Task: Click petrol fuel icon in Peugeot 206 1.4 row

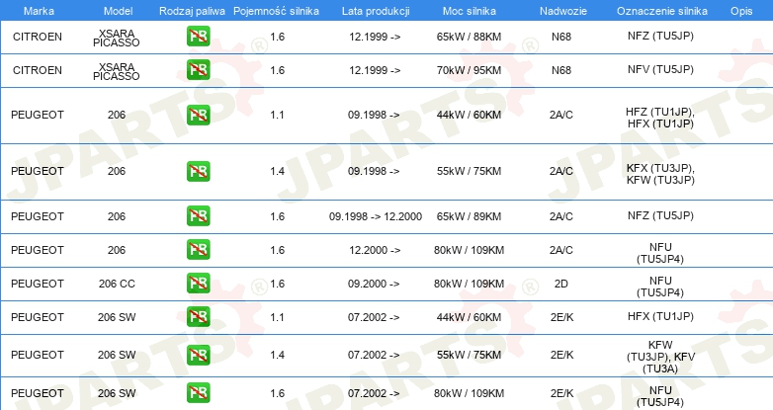Action: (x=198, y=171)
